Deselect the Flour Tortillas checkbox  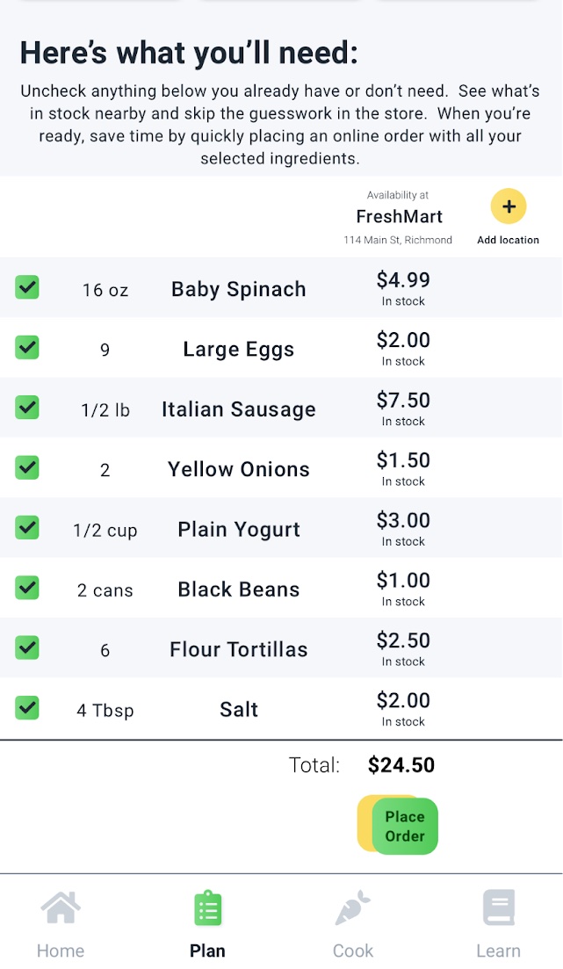click(27, 647)
